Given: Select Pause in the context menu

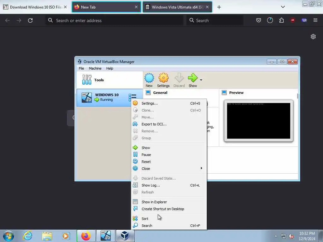Looking at the screenshot, I should tap(169, 155).
